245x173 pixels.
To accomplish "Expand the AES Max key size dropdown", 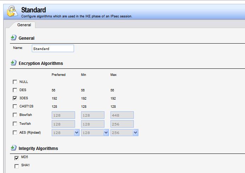I will (x=135, y=133).
